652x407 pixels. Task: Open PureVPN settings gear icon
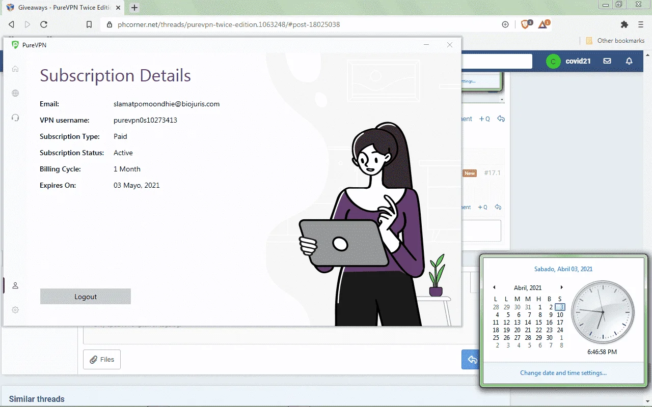pyautogui.click(x=15, y=310)
